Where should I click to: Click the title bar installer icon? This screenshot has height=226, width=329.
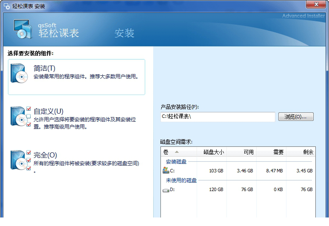[x=7, y=6]
